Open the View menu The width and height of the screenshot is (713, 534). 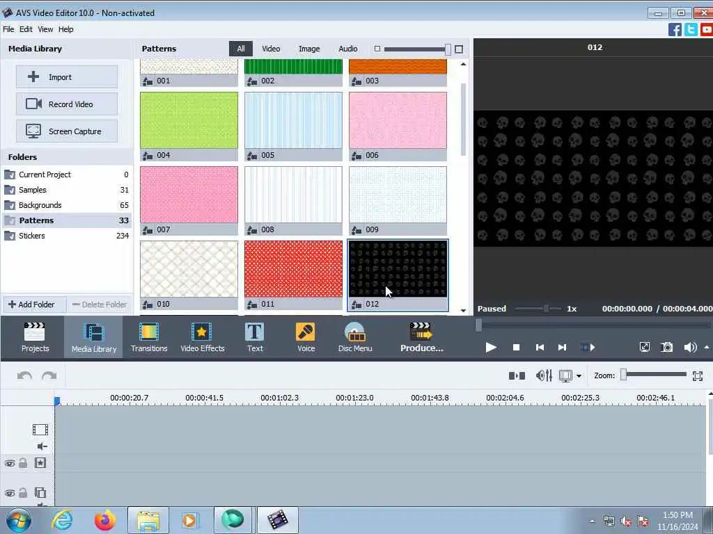tap(45, 29)
